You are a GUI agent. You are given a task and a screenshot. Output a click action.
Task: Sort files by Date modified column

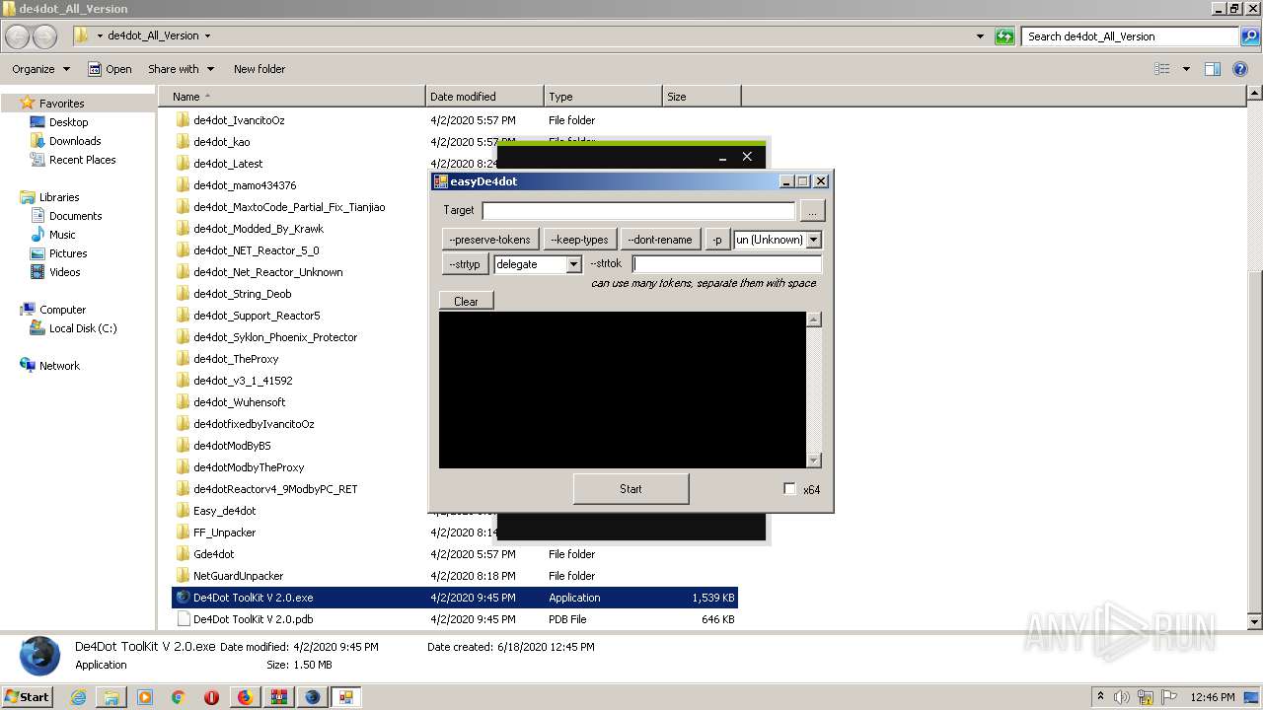click(484, 97)
